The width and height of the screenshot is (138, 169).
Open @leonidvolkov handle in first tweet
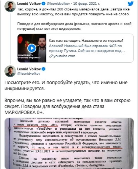tap(58, 4)
